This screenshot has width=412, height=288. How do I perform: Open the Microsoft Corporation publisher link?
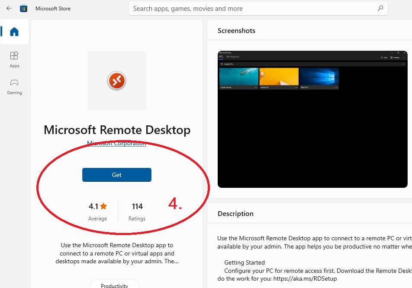pos(116,144)
